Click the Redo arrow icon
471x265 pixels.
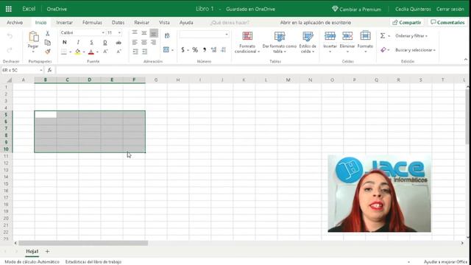coord(10,50)
